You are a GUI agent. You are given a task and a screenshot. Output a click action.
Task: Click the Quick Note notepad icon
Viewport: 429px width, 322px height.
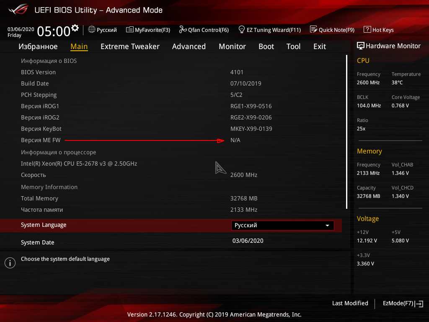313,29
